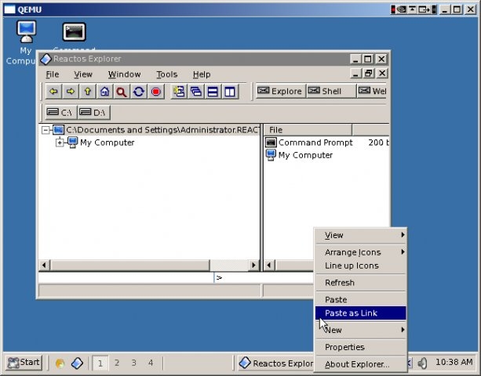Open Search with the magnifier icon
Image resolution: width=481 pixels, height=376 pixels.
[122, 91]
